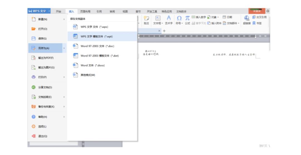Switch to the 特色应用 tab
This screenshot has height=155, width=301.
tap(167, 11)
